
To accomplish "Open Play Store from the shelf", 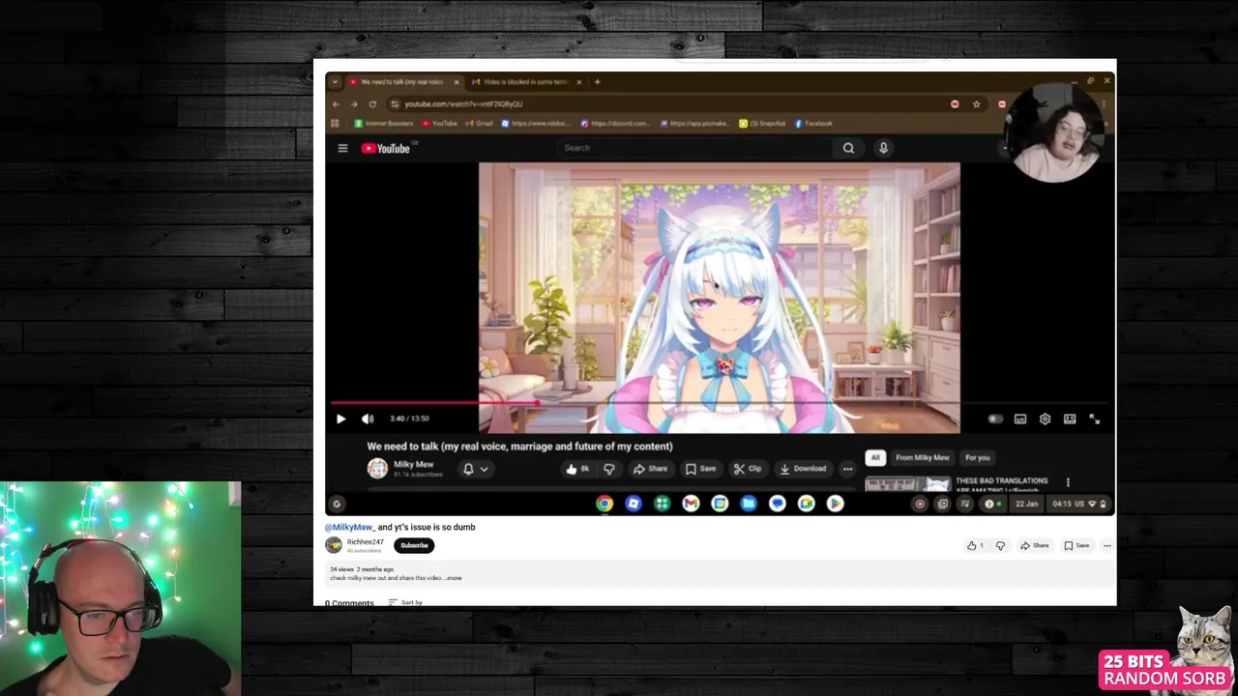I will click(x=836, y=504).
